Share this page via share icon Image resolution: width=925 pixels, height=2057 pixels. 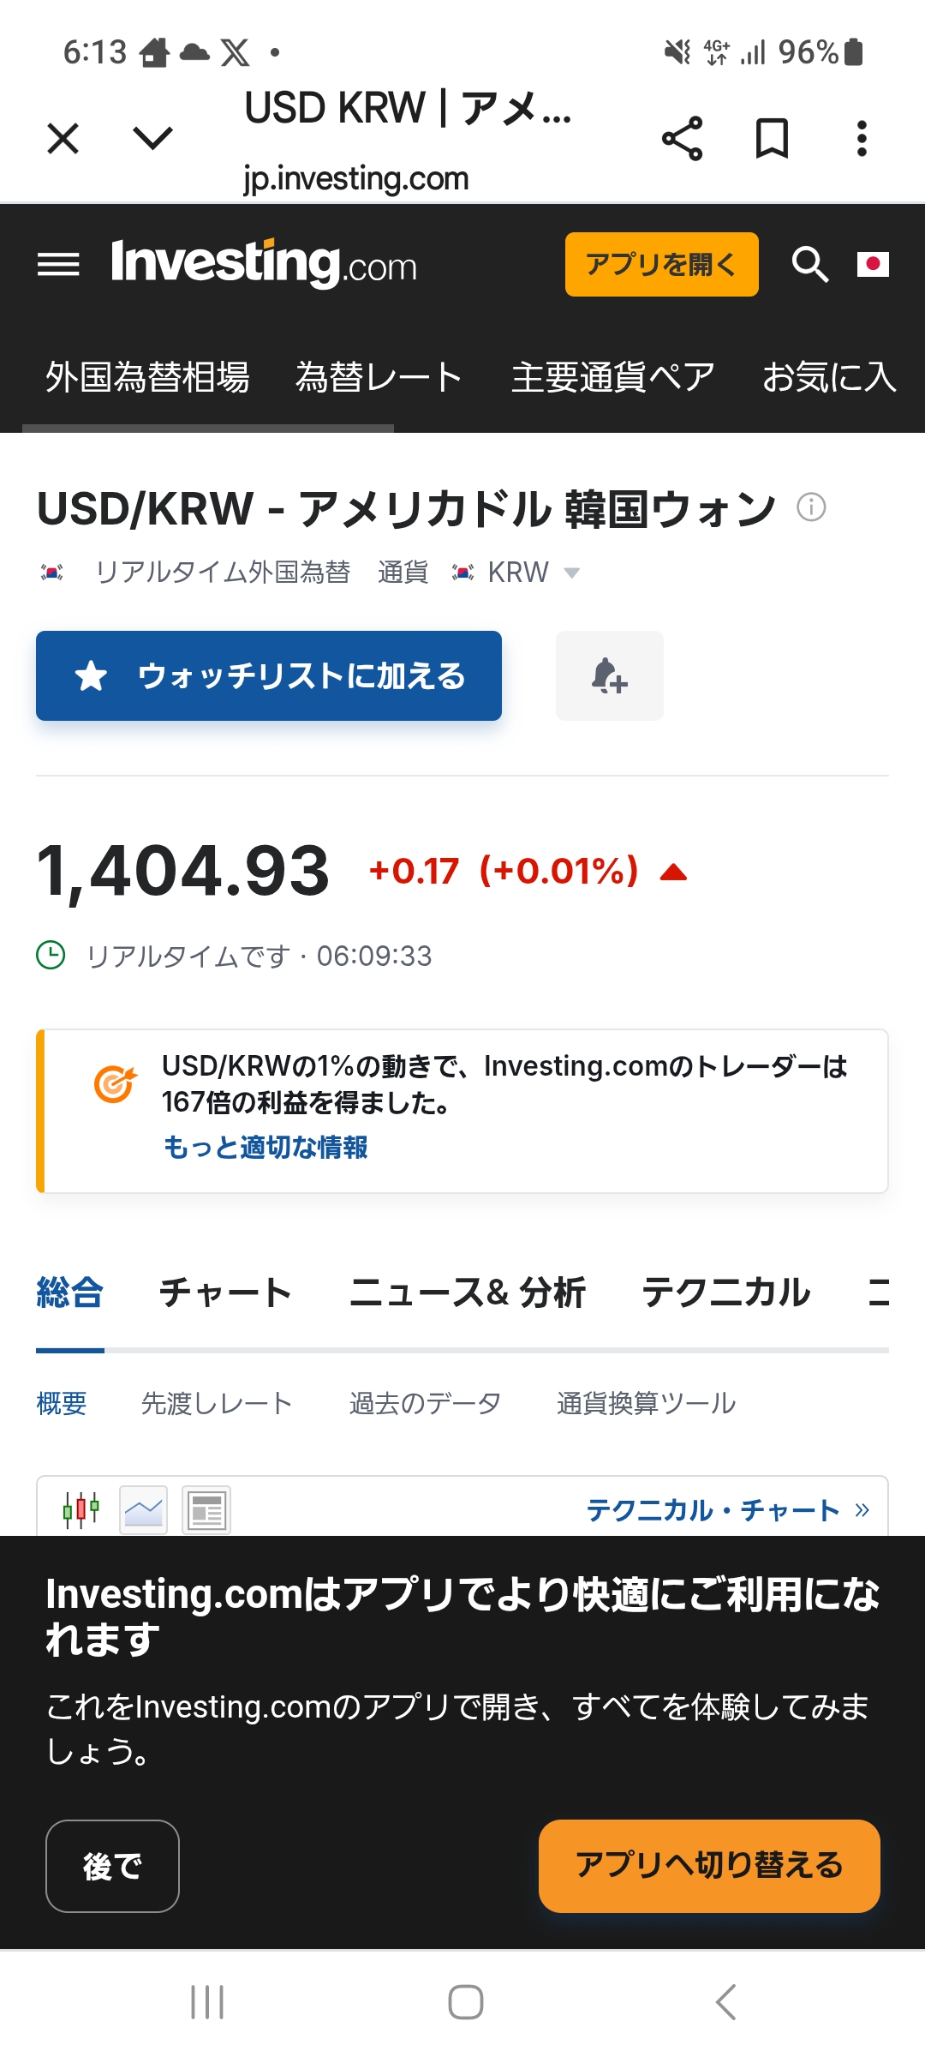coord(682,139)
